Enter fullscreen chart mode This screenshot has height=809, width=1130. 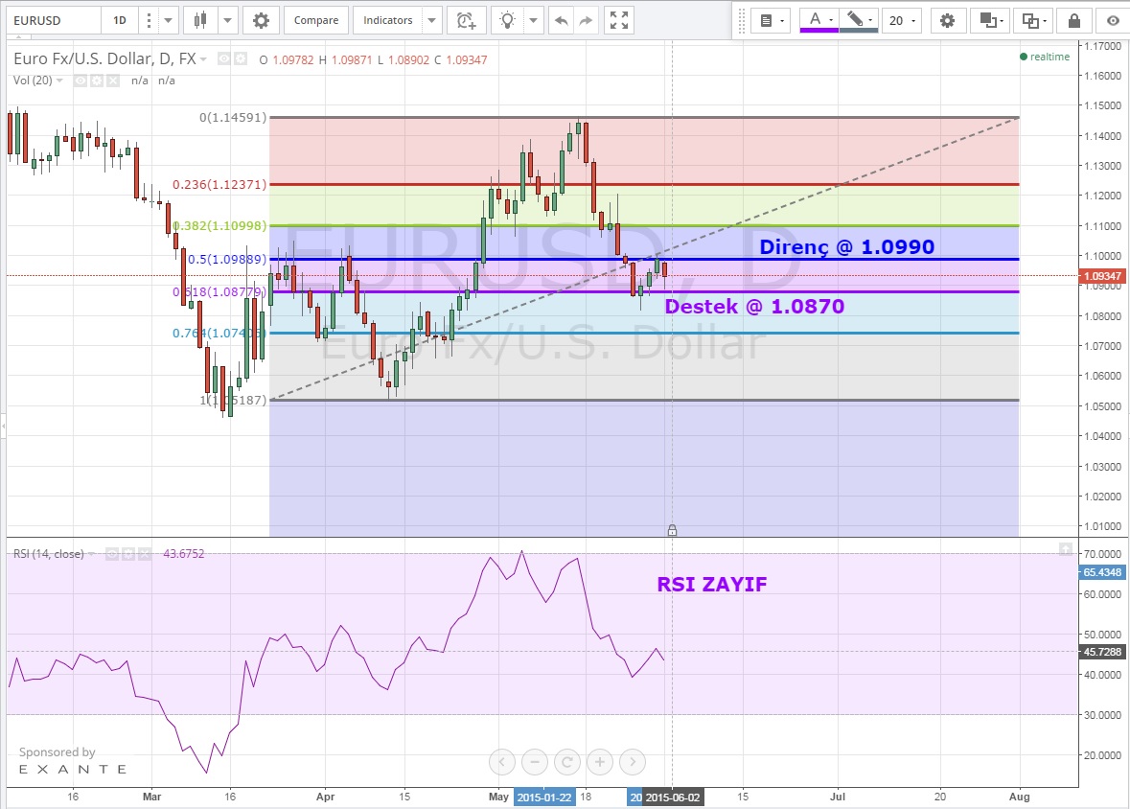(620, 20)
